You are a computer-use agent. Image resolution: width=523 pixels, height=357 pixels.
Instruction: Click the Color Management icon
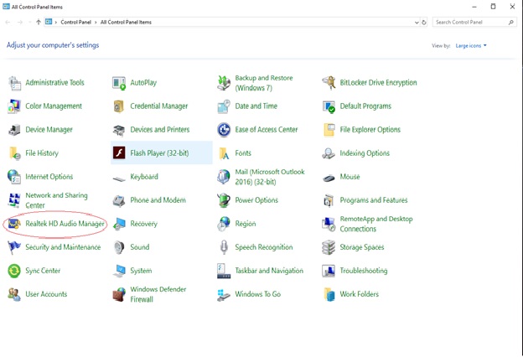pos(15,106)
